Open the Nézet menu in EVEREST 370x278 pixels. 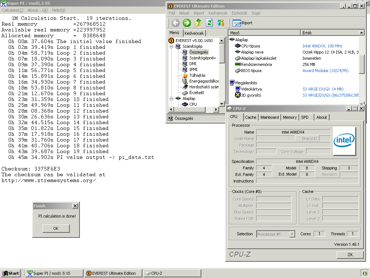184,13
